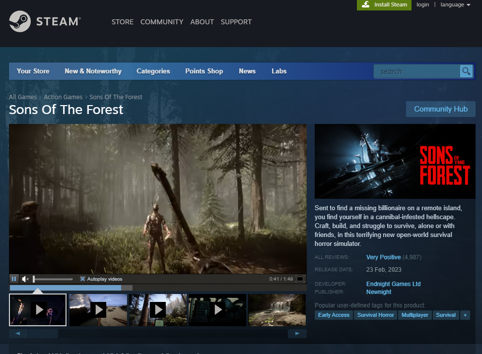The height and width of the screenshot is (354, 482).
Task: Go back with the left thumbnail arrow
Action: coord(18,333)
